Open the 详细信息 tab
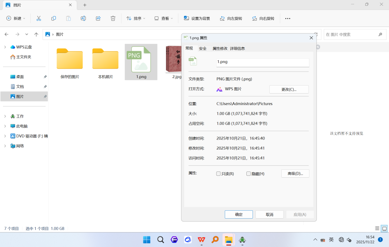This screenshot has height=247, width=389. pos(237,49)
